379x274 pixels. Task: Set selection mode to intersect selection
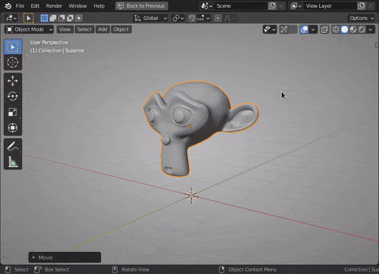79,18
